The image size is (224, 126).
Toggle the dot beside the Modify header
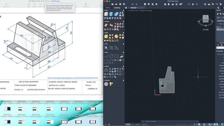(123, 66)
